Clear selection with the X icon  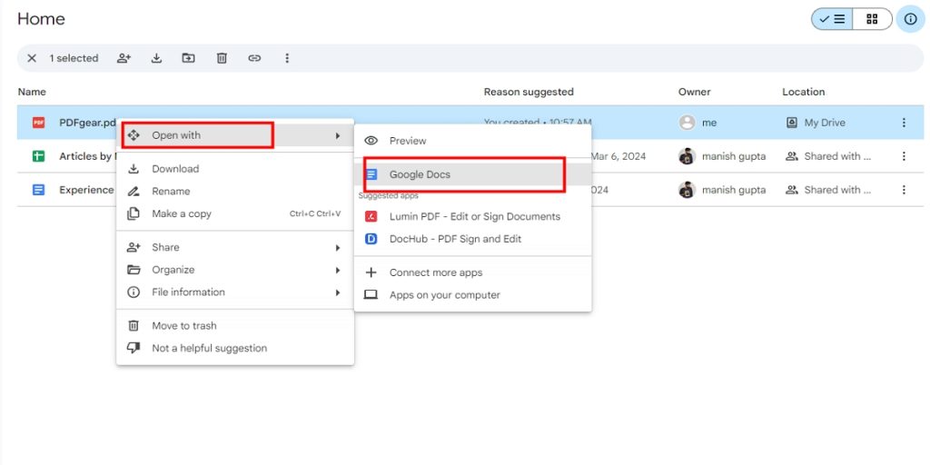click(32, 58)
